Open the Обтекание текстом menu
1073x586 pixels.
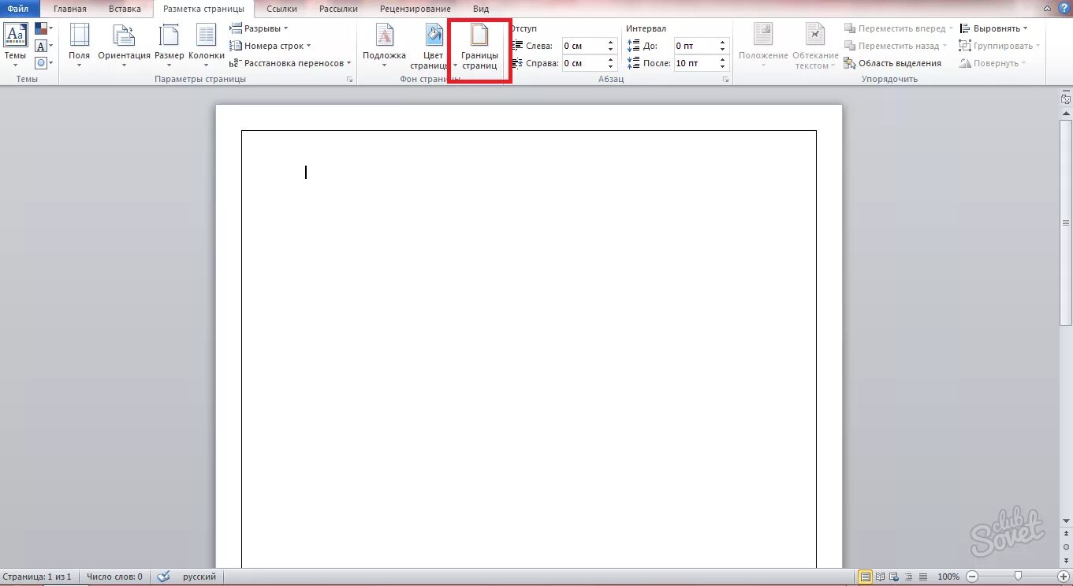[x=815, y=45]
